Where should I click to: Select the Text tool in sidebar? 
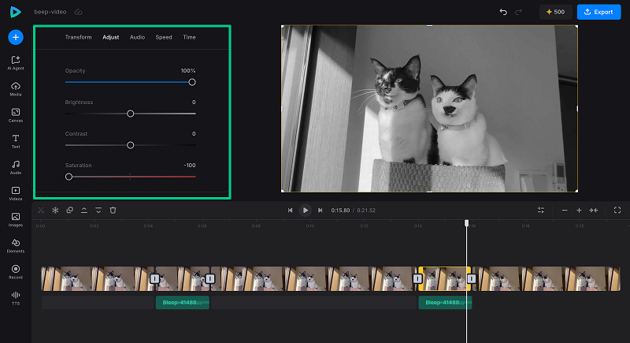click(x=16, y=141)
